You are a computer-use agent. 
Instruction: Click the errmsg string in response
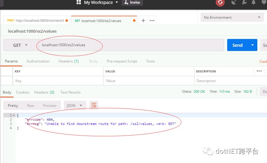(x=110, y=124)
